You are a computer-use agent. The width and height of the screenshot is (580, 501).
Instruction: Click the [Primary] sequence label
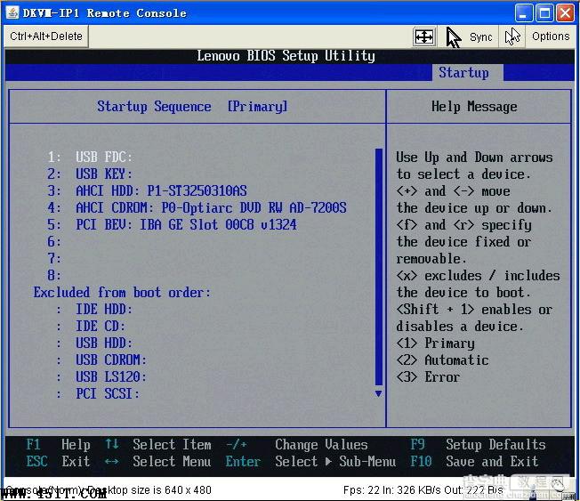point(257,107)
